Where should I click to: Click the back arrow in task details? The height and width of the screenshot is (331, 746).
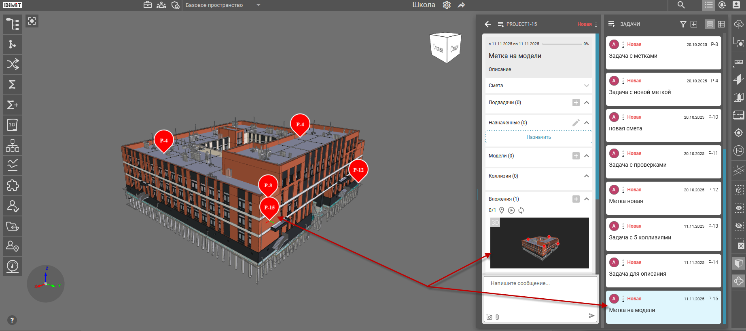pos(488,24)
